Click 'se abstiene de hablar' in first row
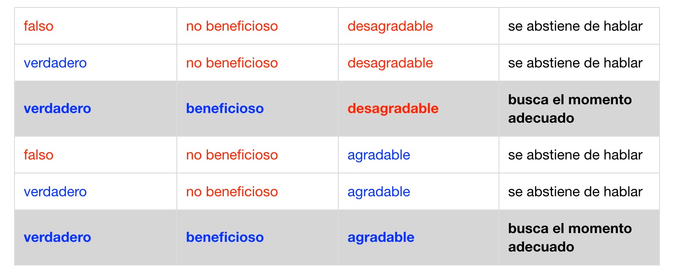This screenshot has height=276, width=674. (x=575, y=26)
